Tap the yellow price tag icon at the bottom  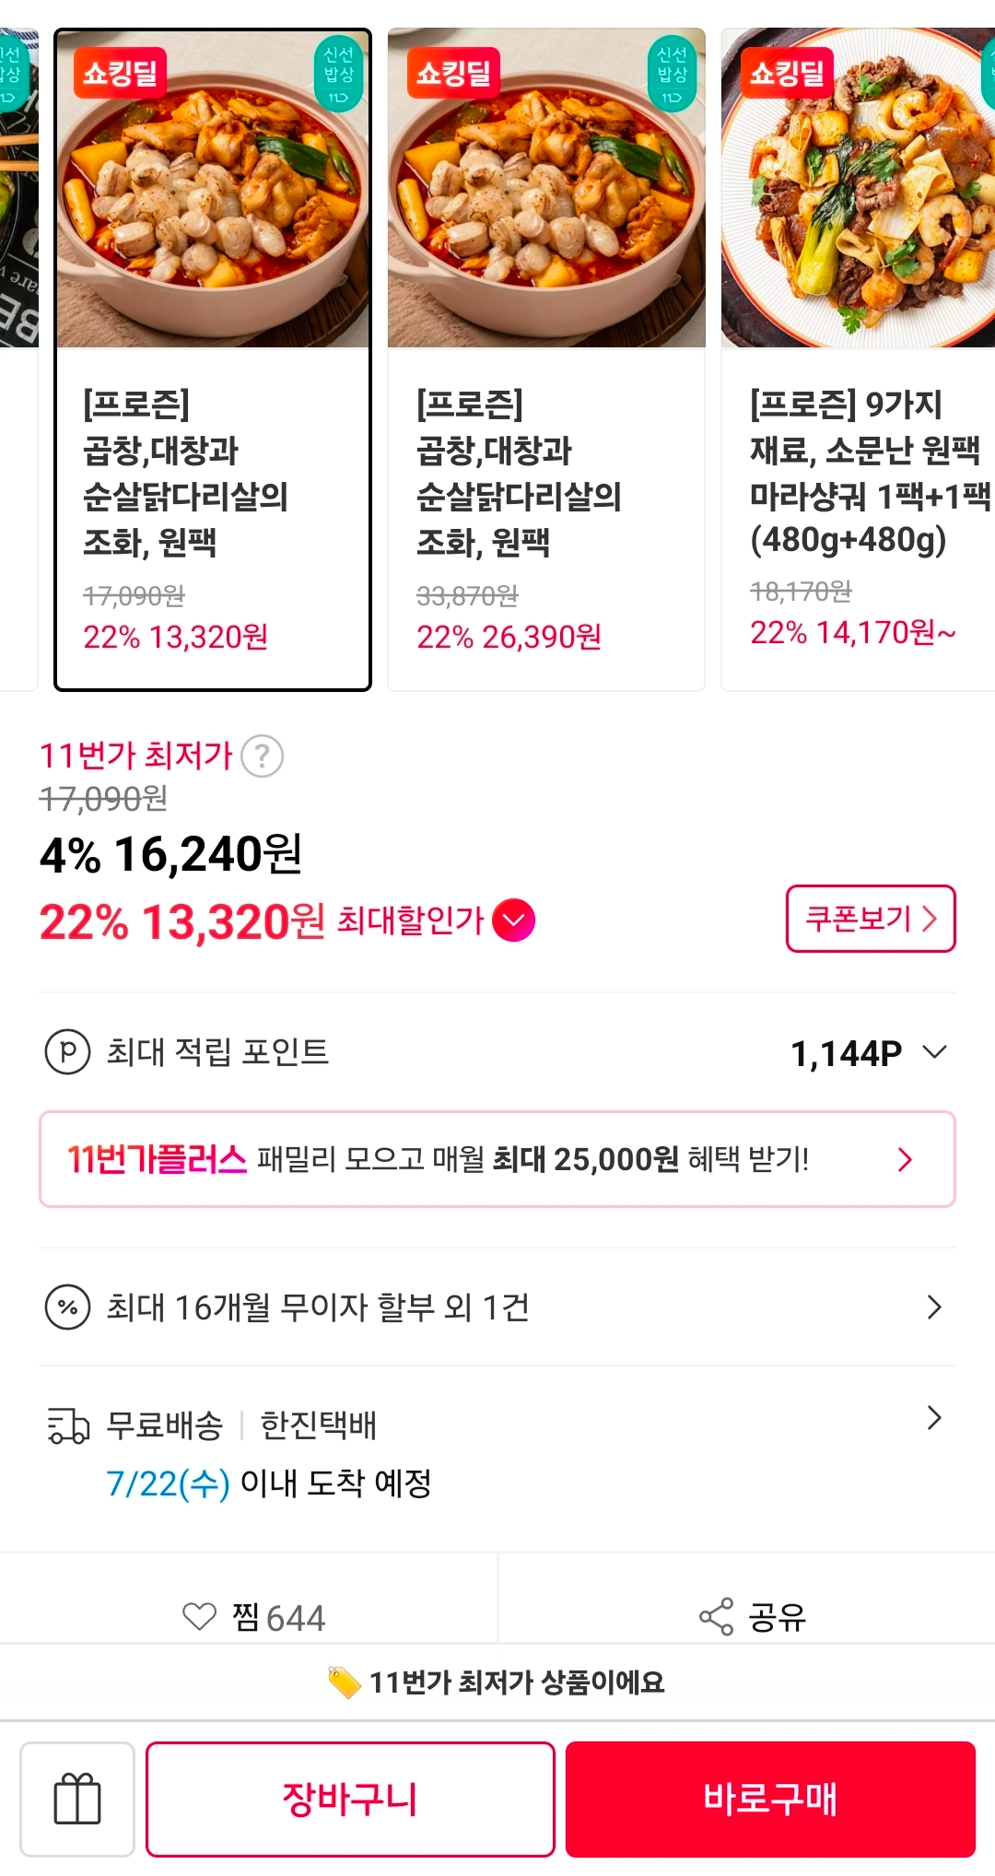[345, 1683]
